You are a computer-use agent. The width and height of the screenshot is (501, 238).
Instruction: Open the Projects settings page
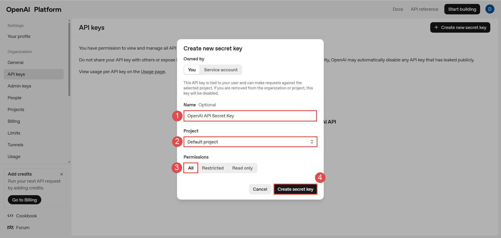click(16, 109)
